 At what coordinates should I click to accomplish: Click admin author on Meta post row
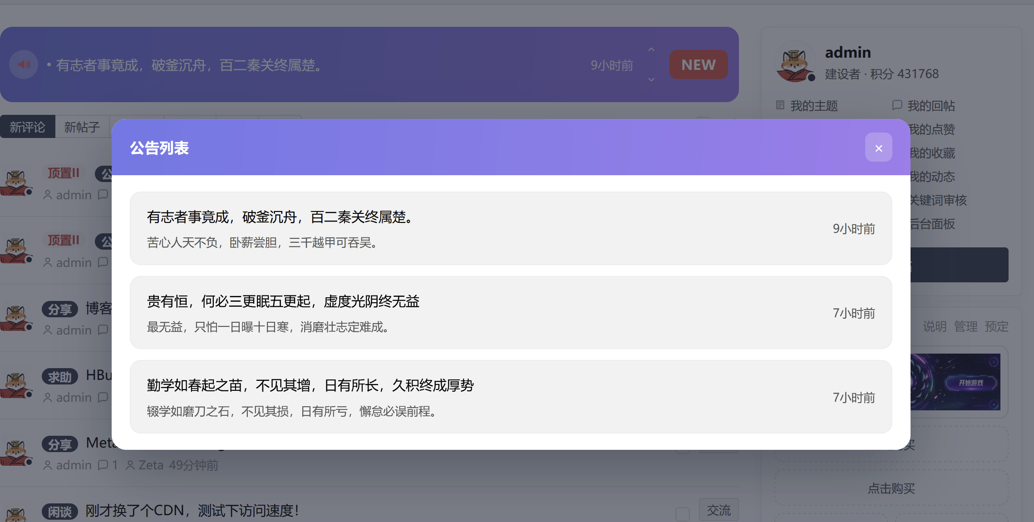(74, 465)
